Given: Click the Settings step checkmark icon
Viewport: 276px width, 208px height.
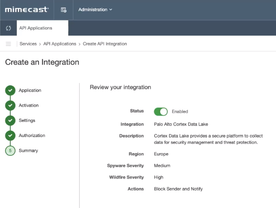Looking at the screenshot, I should (x=10, y=121).
